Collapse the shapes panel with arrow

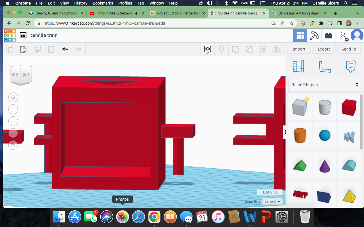pyautogui.click(x=285, y=132)
